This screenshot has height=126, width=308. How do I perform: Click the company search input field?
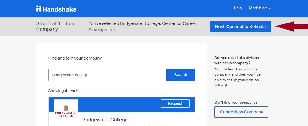tap(107, 75)
